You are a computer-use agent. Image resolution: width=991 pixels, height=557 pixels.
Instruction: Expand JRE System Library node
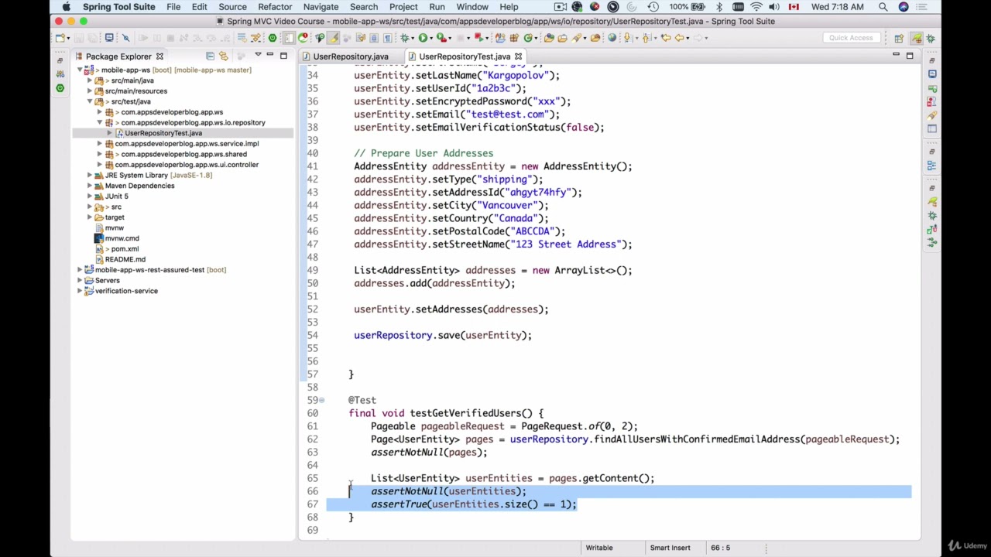90,175
